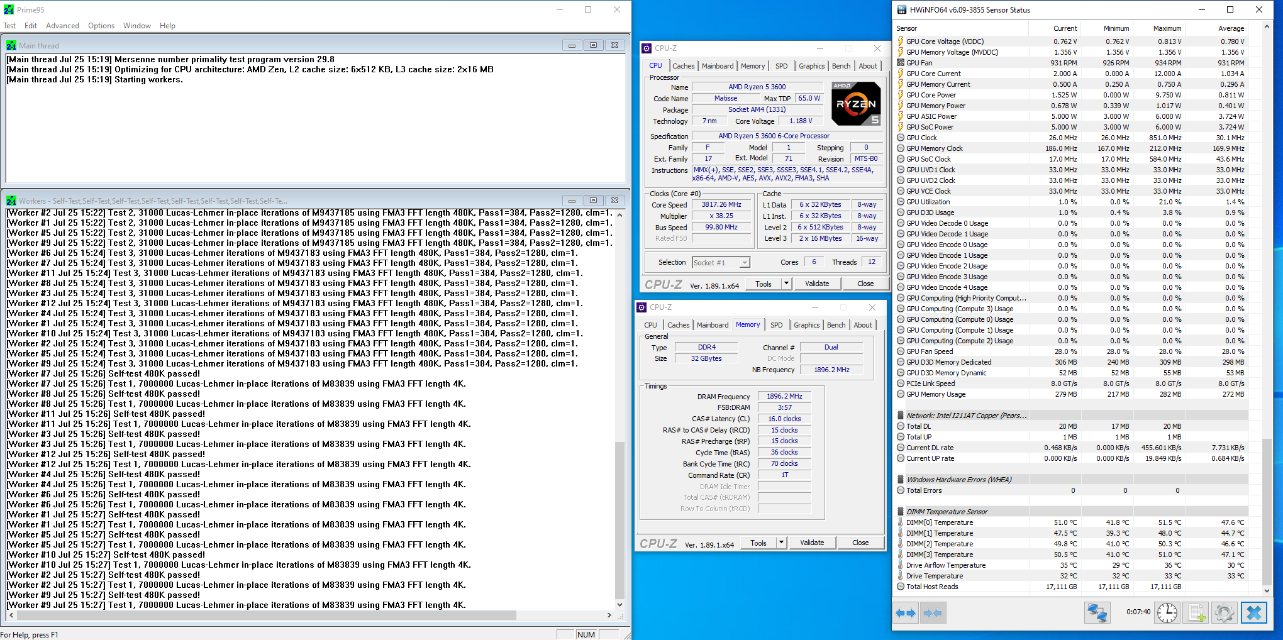
Task: Click the icon beside GPU Utilization row
Action: (901, 202)
